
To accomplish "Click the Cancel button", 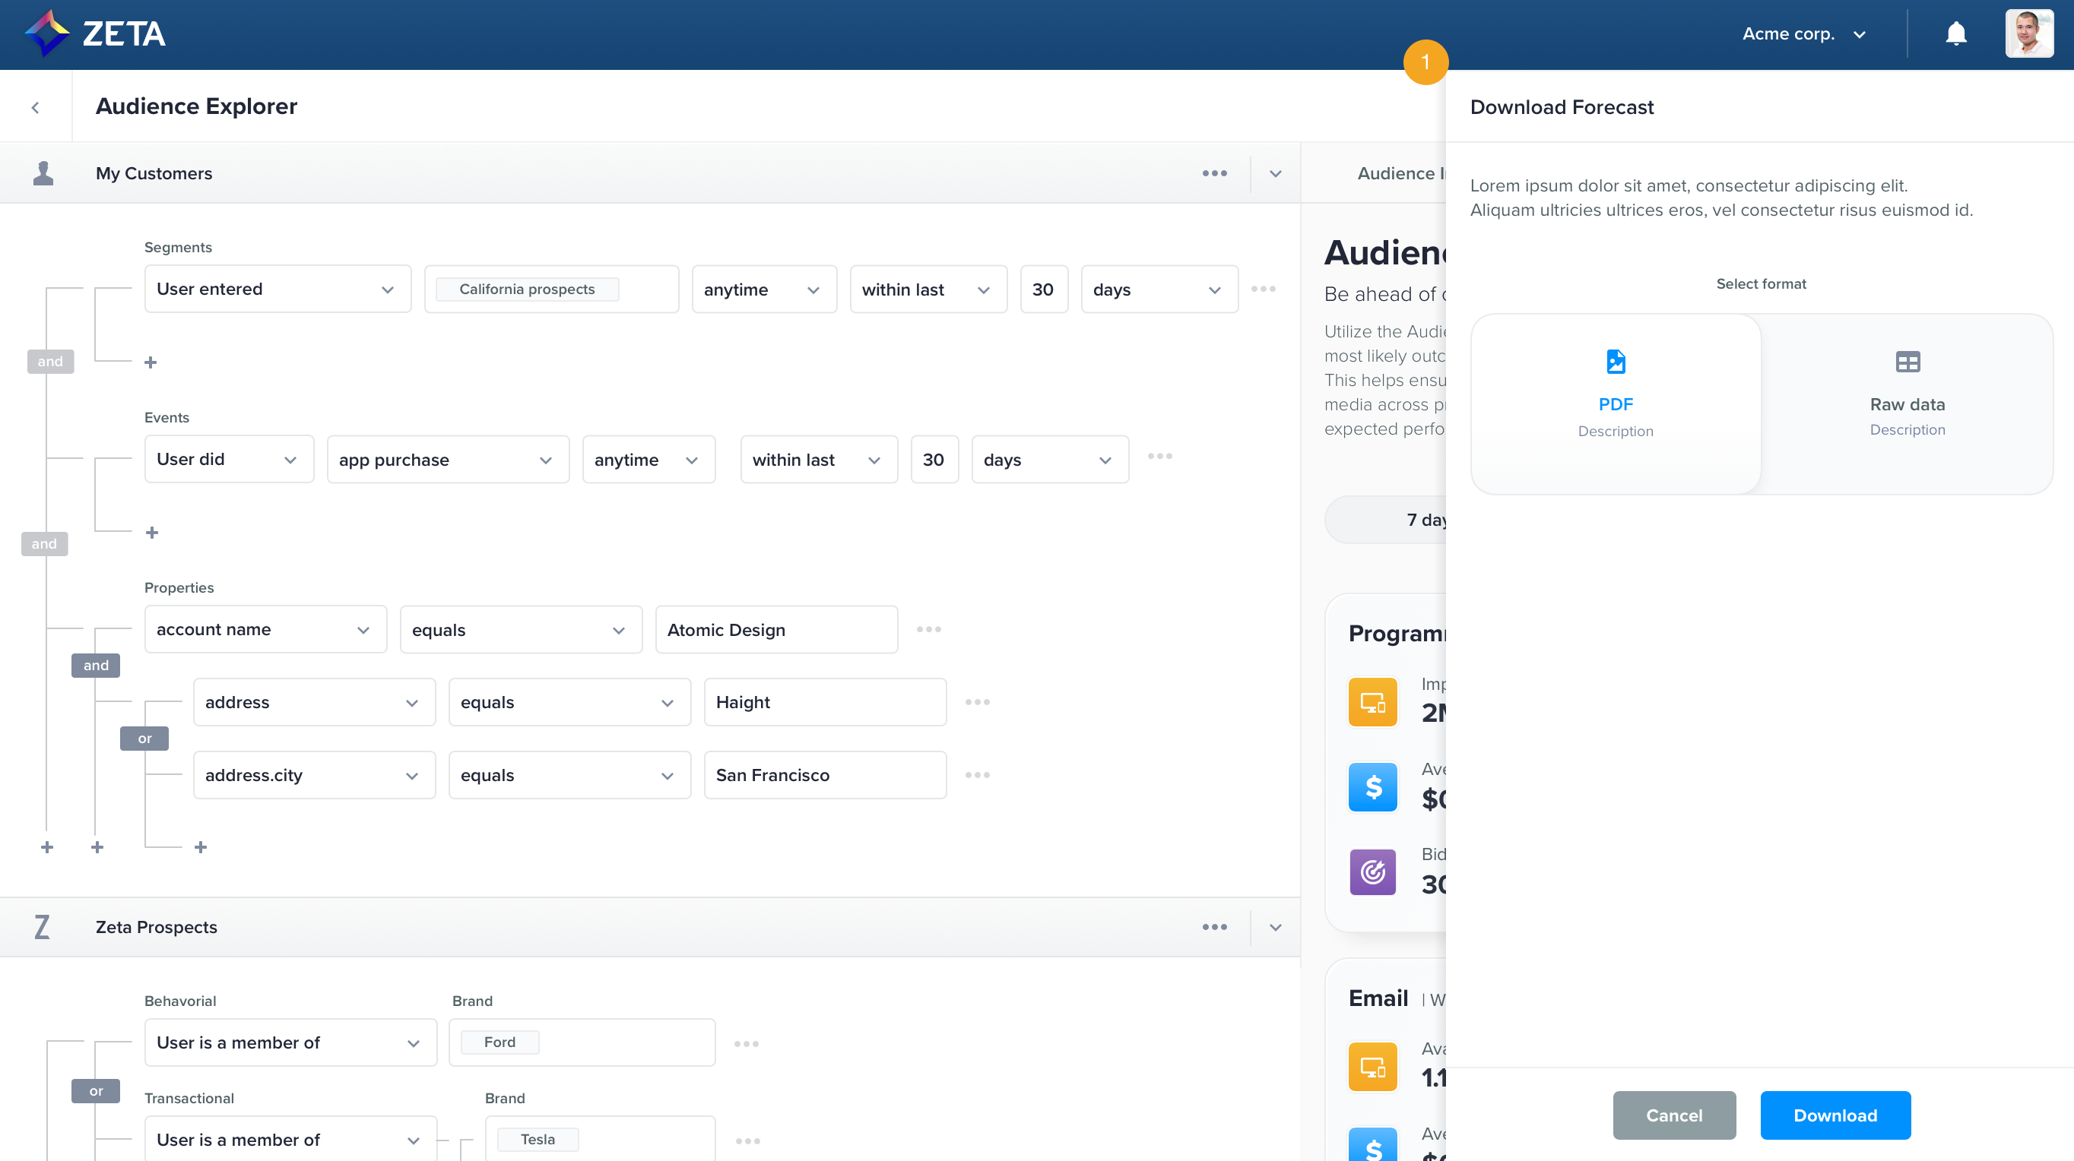I will [1674, 1115].
